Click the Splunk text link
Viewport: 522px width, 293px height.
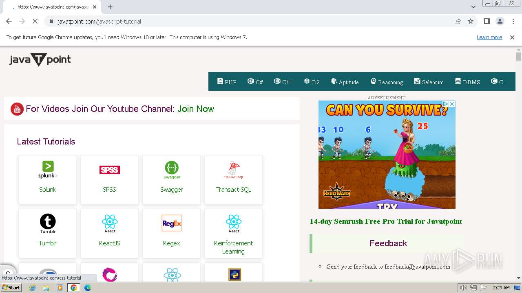tap(48, 190)
